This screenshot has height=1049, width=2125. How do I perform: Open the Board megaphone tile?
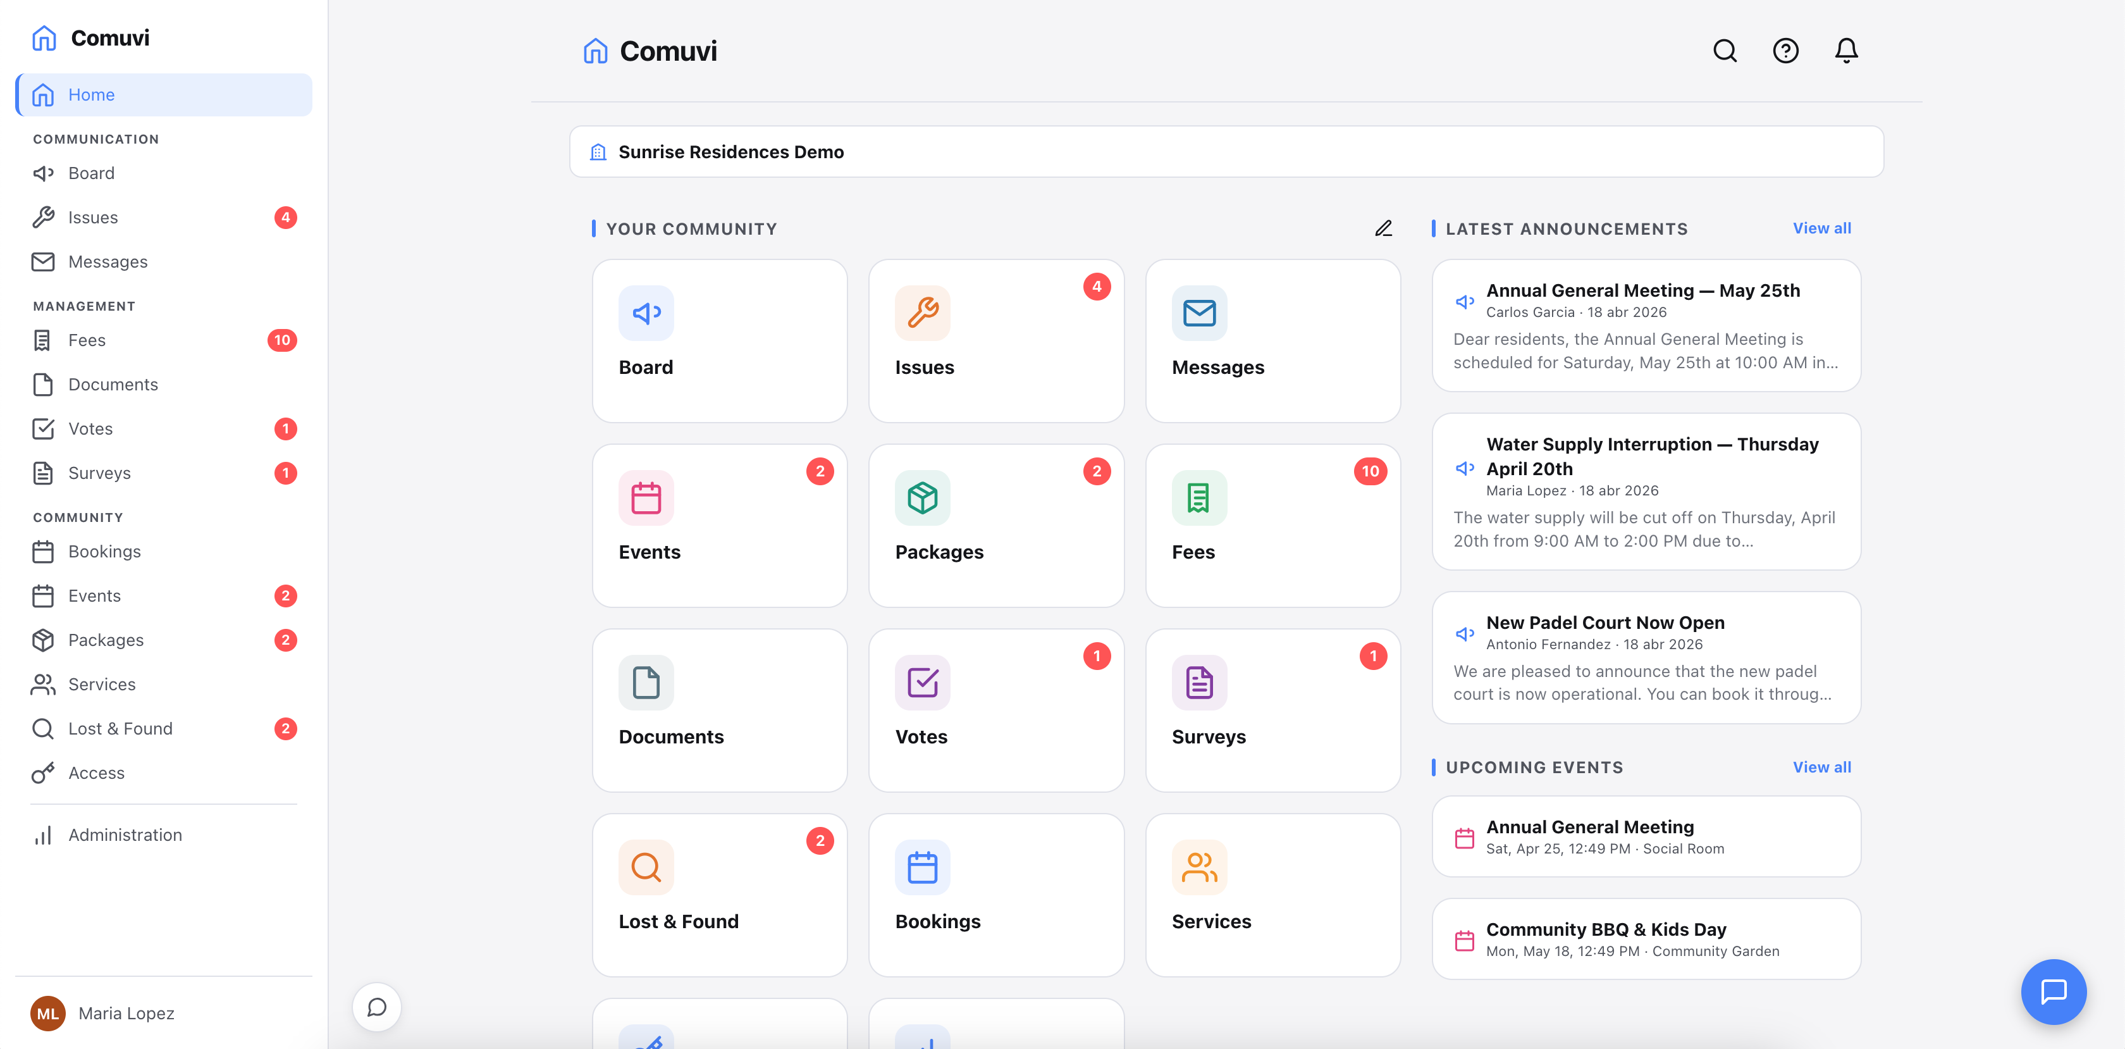(719, 341)
